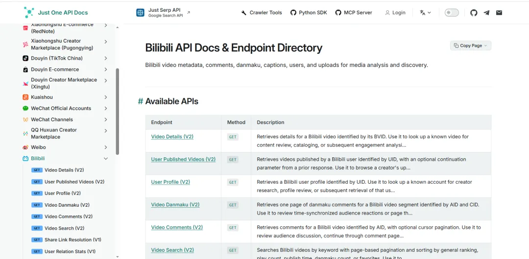Screen dimensions: 529x259
Task: Click the Douyin Creator Marketplace (Xingtu) icon
Action: [x=25, y=83]
